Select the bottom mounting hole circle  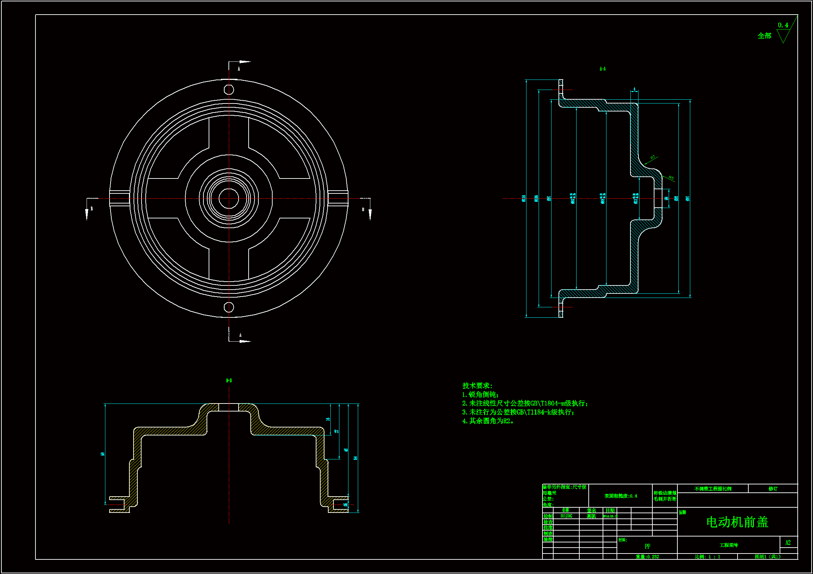229,307
